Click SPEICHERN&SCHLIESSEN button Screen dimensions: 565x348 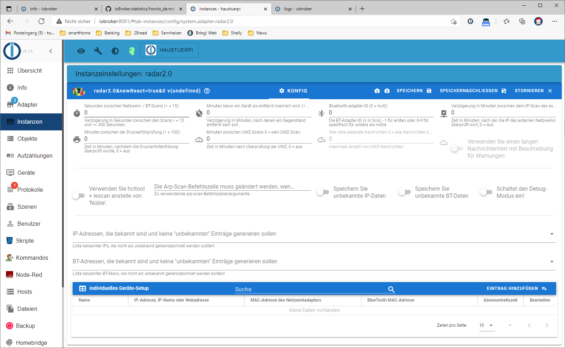pyautogui.click(x=473, y=91)
